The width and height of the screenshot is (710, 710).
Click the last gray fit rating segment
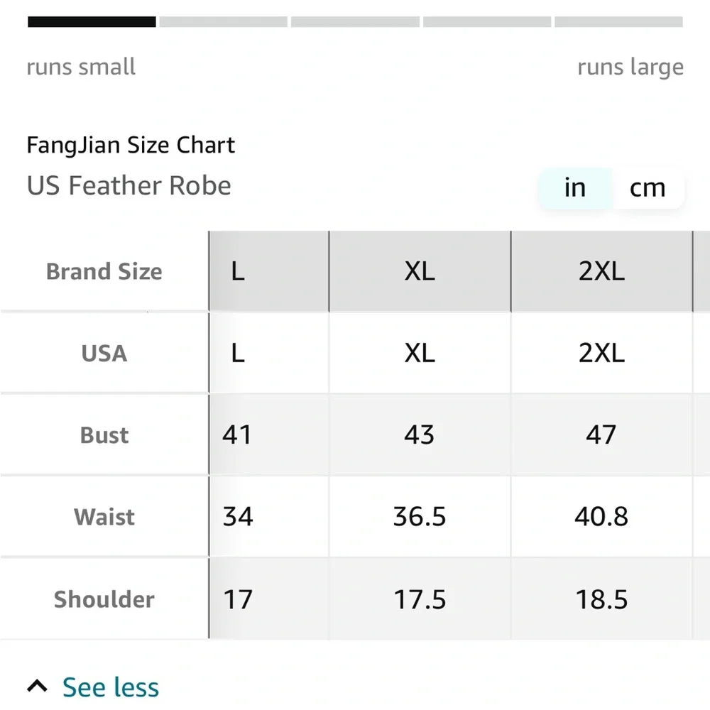point(618,22)
